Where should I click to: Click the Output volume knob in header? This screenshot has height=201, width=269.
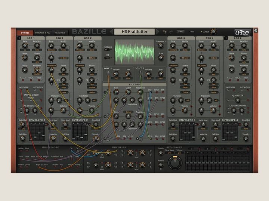(213, 32)
